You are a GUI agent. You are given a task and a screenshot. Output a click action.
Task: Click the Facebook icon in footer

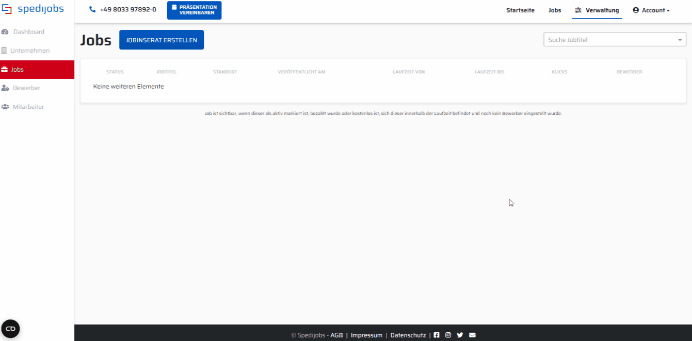click(437, 335)
